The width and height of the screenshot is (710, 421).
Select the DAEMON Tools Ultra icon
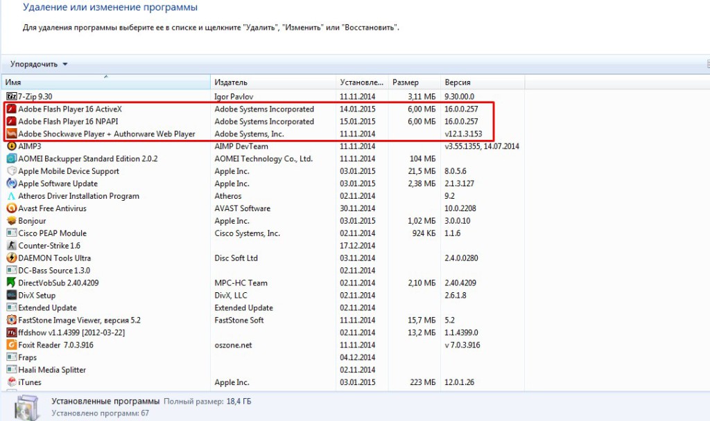(11, 258)
